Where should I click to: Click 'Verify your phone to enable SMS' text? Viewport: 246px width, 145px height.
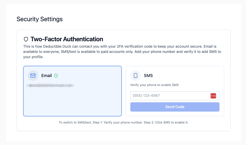pyautogui.click(x=154, y=85)
